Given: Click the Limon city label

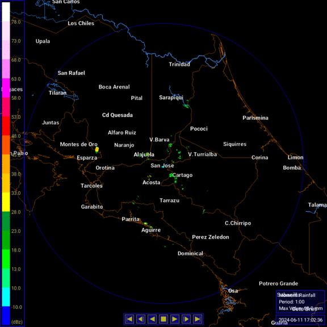Looking at the screenshot, I should click(x=295, y=157).
